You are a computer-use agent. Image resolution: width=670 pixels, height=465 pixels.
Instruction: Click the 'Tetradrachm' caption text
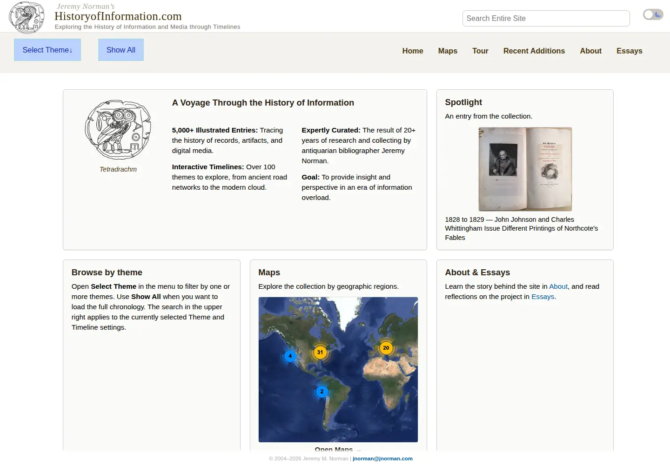(x=118, y=169)
